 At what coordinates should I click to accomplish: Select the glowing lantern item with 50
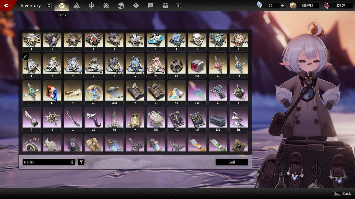(x=114, y=119)
